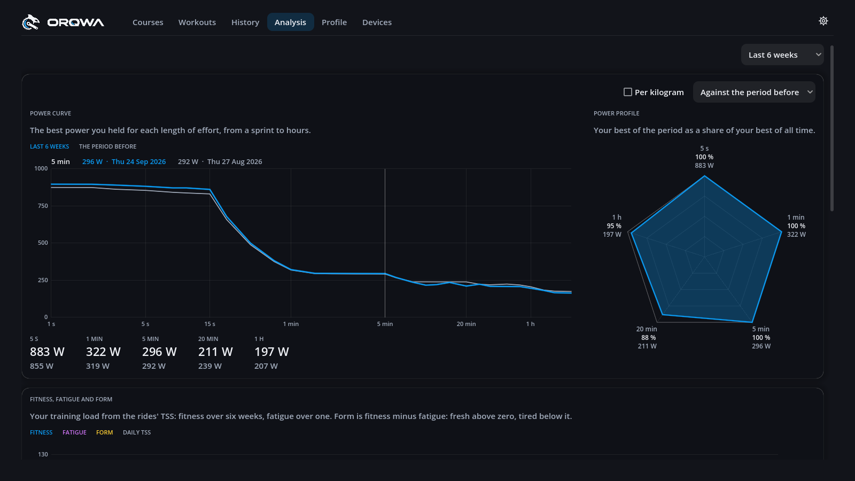Open the Last 6 weeks period dropdown

[x=782, y=55]
